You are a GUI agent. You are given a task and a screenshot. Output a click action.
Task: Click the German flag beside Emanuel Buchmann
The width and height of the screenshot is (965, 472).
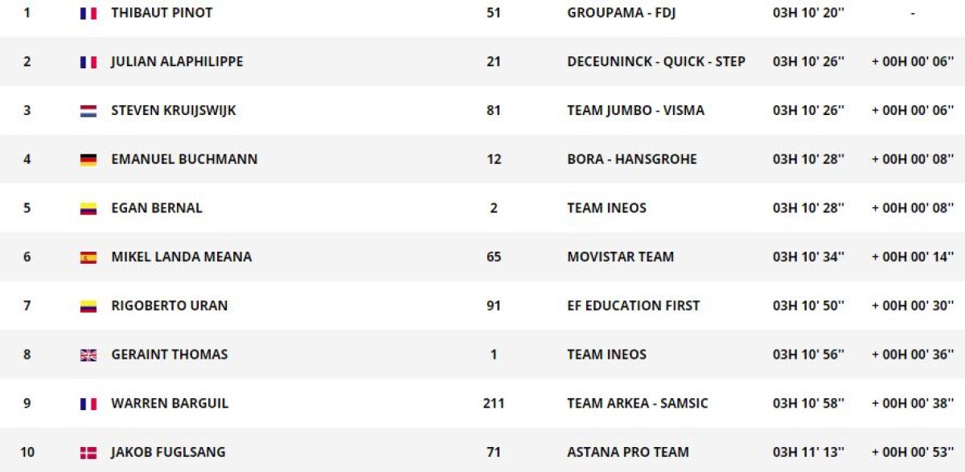(x=88, y=159)
